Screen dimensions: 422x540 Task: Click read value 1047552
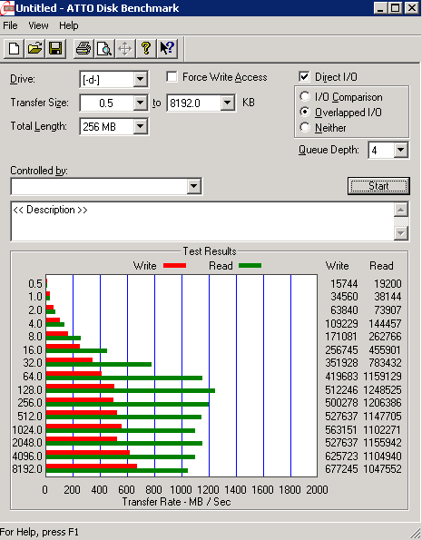click(382, 469)
